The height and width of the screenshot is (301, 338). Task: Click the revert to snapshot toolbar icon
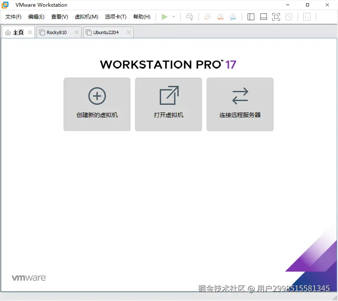click(220, 17)
